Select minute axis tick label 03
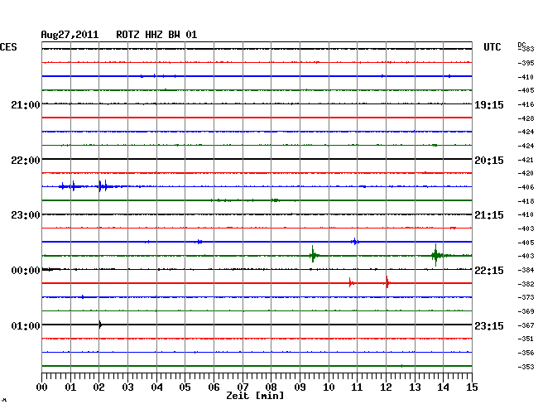538x409 pixels. [x=128, y=387]
